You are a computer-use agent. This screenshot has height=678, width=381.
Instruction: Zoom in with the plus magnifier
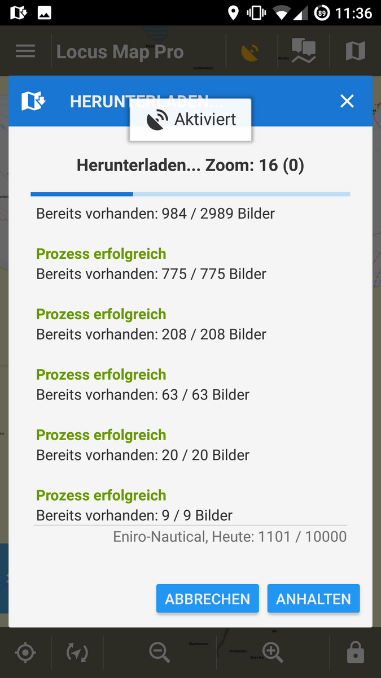point(273,653)
